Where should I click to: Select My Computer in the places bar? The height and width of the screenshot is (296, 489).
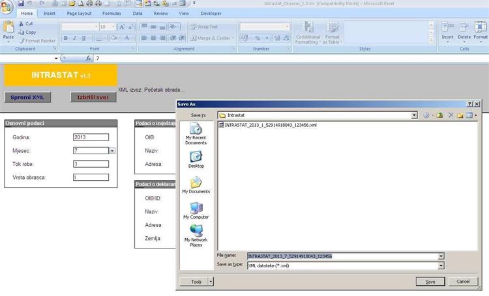tap(196, 210)
